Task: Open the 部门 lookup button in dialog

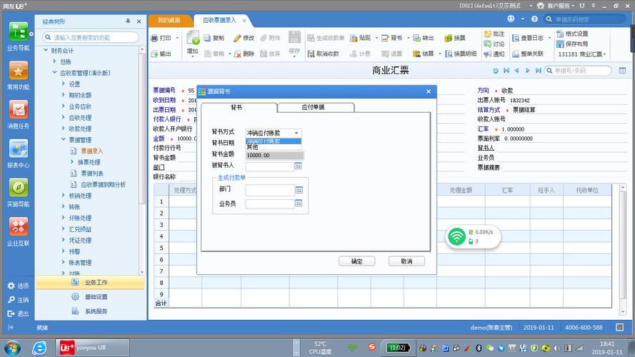Action: pos(299,190)
